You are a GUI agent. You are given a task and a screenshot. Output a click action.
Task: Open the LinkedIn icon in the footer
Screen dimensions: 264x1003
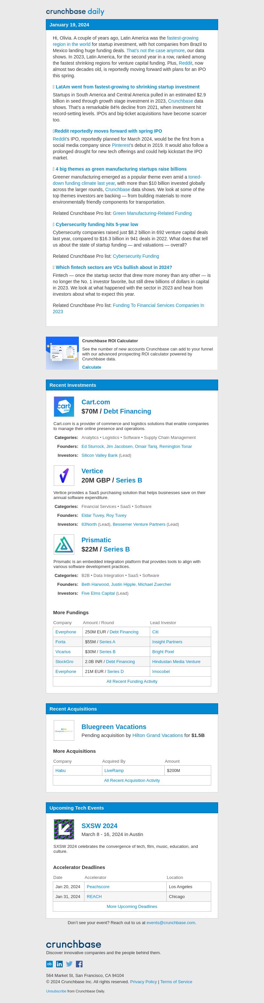[59, 964]
